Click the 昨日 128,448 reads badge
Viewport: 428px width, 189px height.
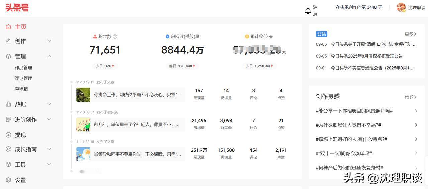tap(182, 66)
